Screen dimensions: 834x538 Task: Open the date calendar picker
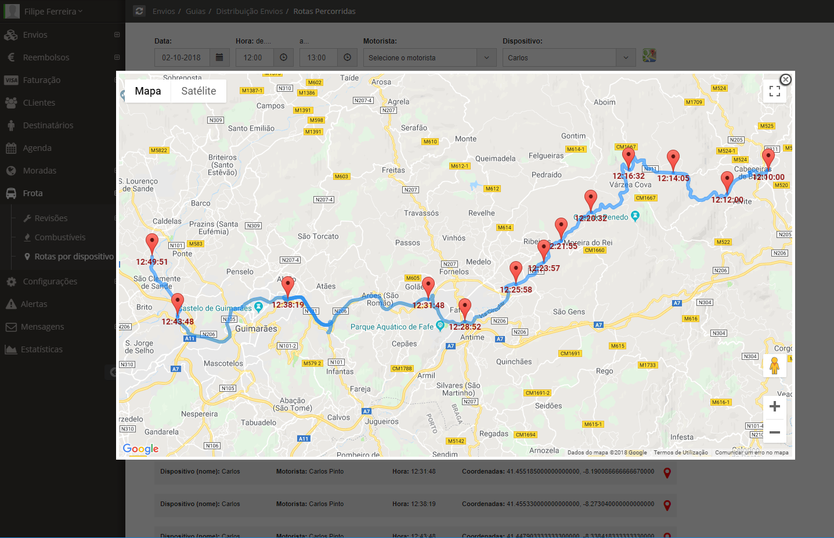[x=219, y=57]
